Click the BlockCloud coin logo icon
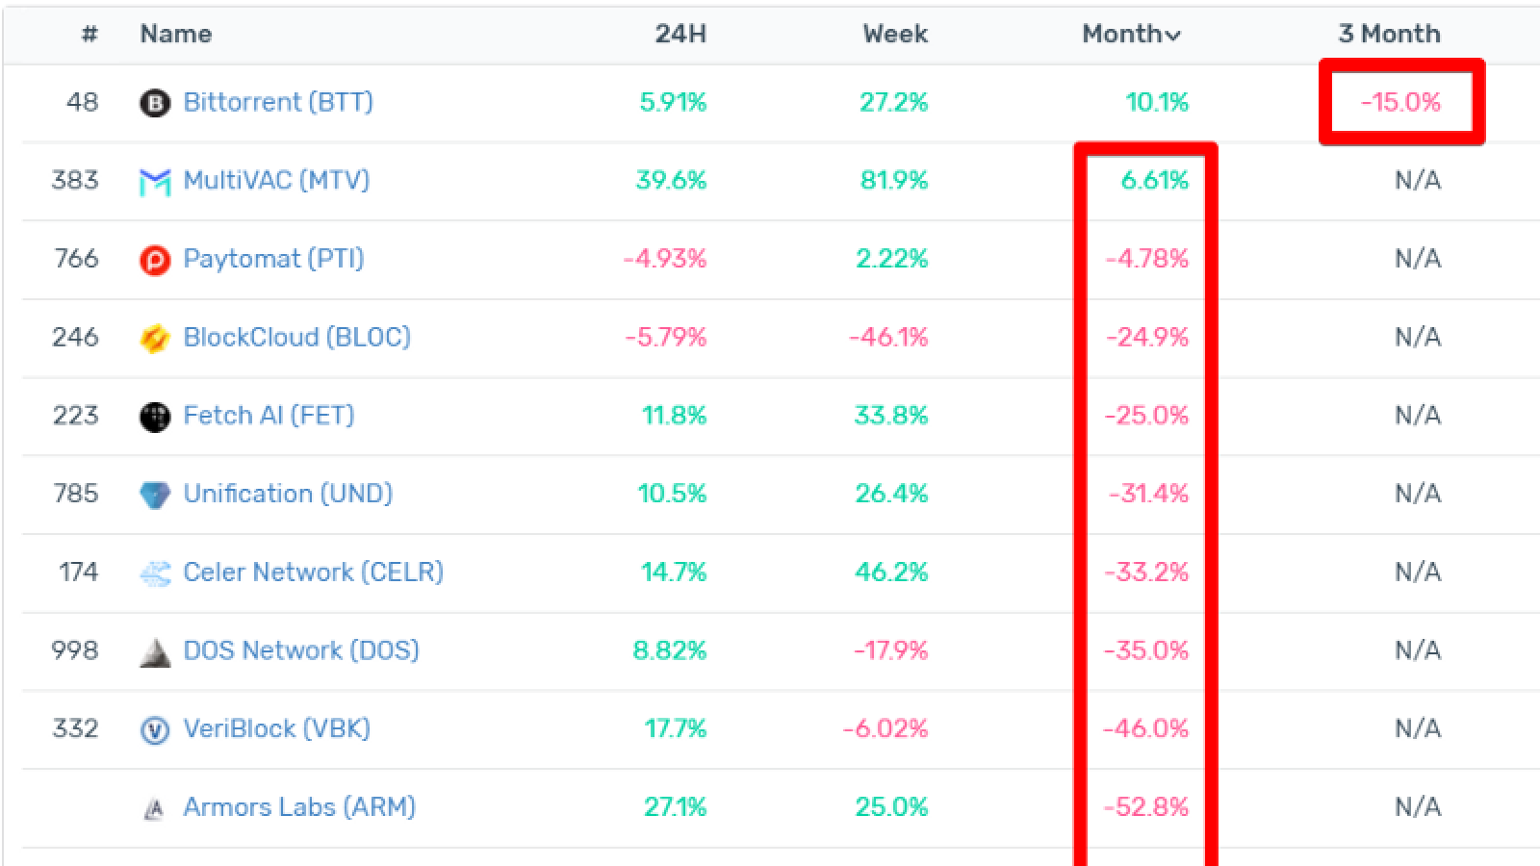This screenshot has width=1540, height=866. click(x=155, y=338)
